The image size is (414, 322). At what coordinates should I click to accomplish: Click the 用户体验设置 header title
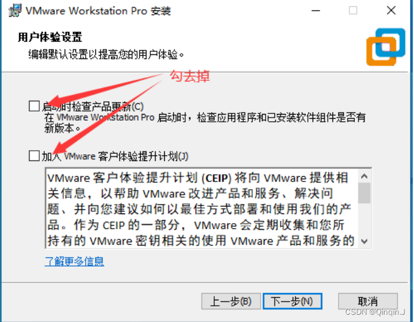(x=50, y=37)
